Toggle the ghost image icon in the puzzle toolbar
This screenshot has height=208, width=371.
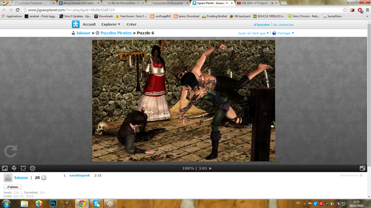coord(14,168)
